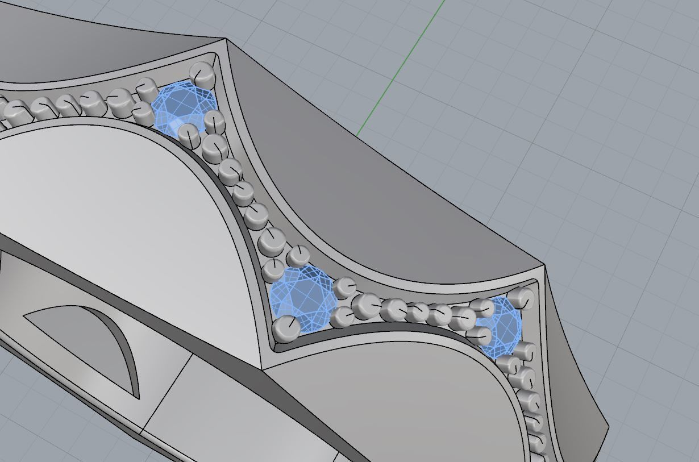Select the blue gemstone in the center junction
Screen dimensions: 699x462
pos(303,299)
